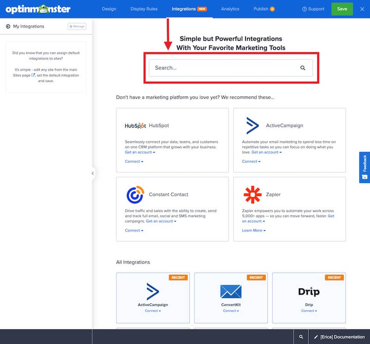Viewport: 370px width, 344px height.
Task: Click inside the Search input field
Action: point(208,68)
